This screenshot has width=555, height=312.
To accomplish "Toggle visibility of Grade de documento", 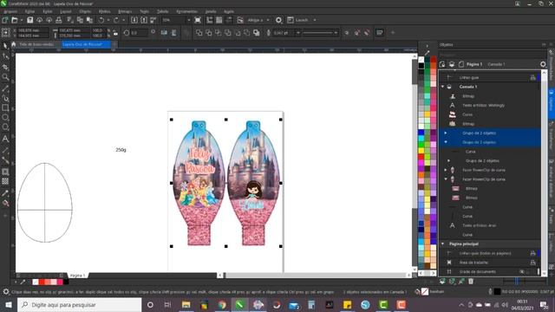I will click(522, 271).
